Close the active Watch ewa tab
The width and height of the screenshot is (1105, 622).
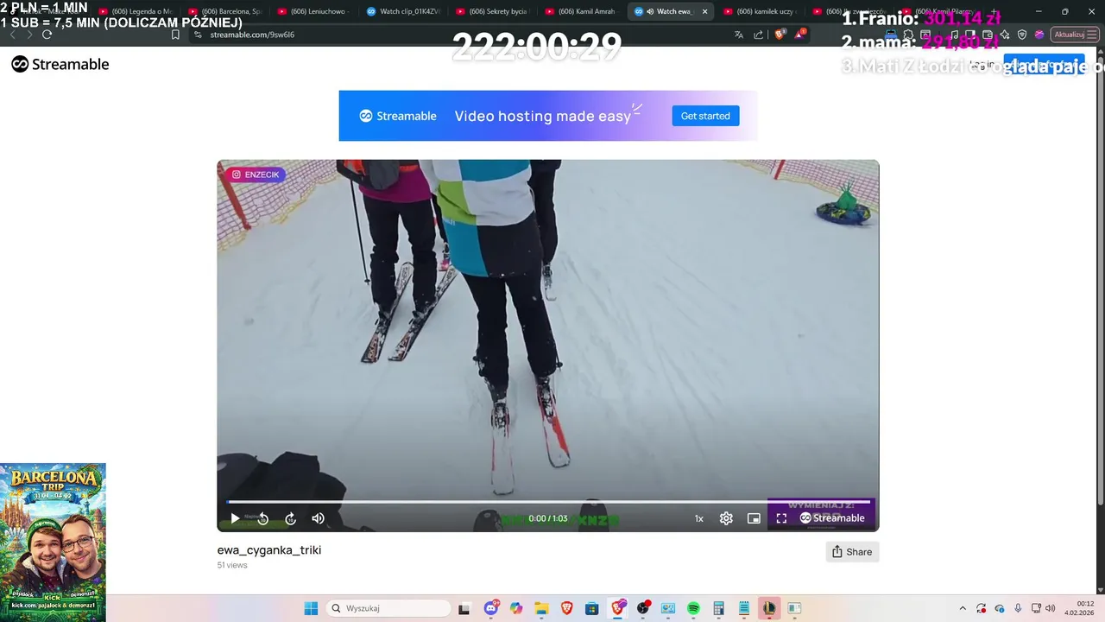pyautogui.click(x=704, y=11)
